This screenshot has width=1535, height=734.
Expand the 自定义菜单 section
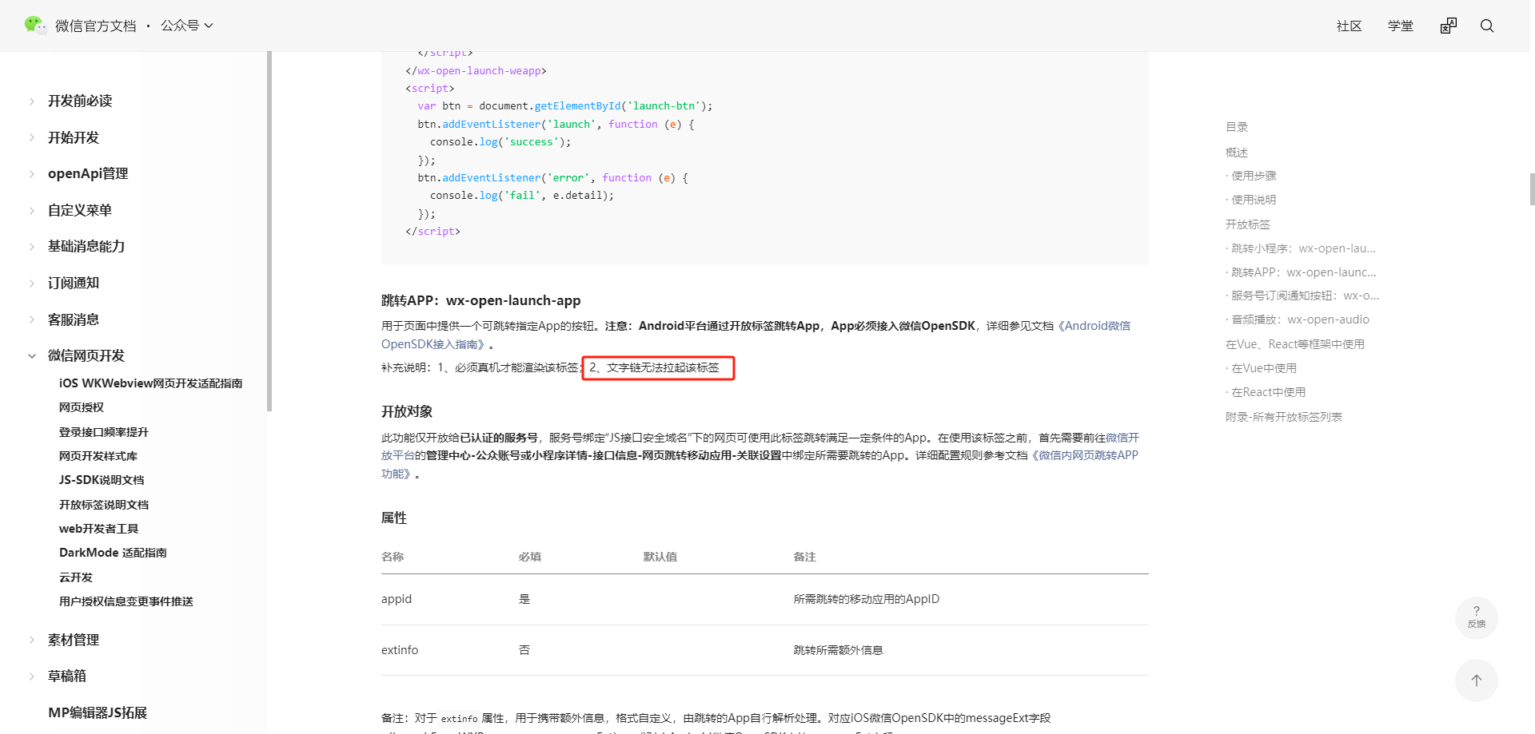point(80,210)
